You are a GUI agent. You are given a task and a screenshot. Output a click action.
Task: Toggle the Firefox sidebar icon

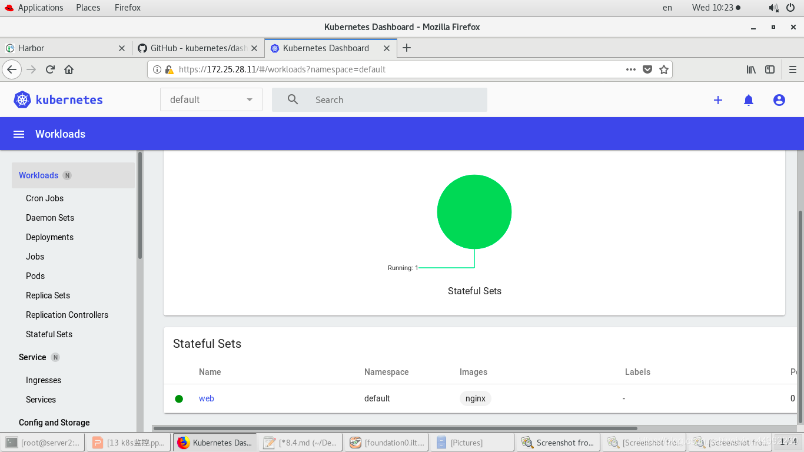coord(770,69)
